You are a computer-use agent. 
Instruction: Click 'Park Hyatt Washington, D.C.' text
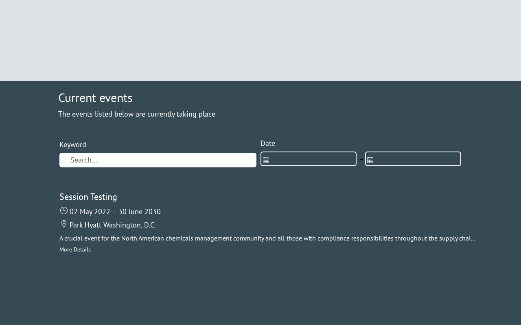click(113, 225)
